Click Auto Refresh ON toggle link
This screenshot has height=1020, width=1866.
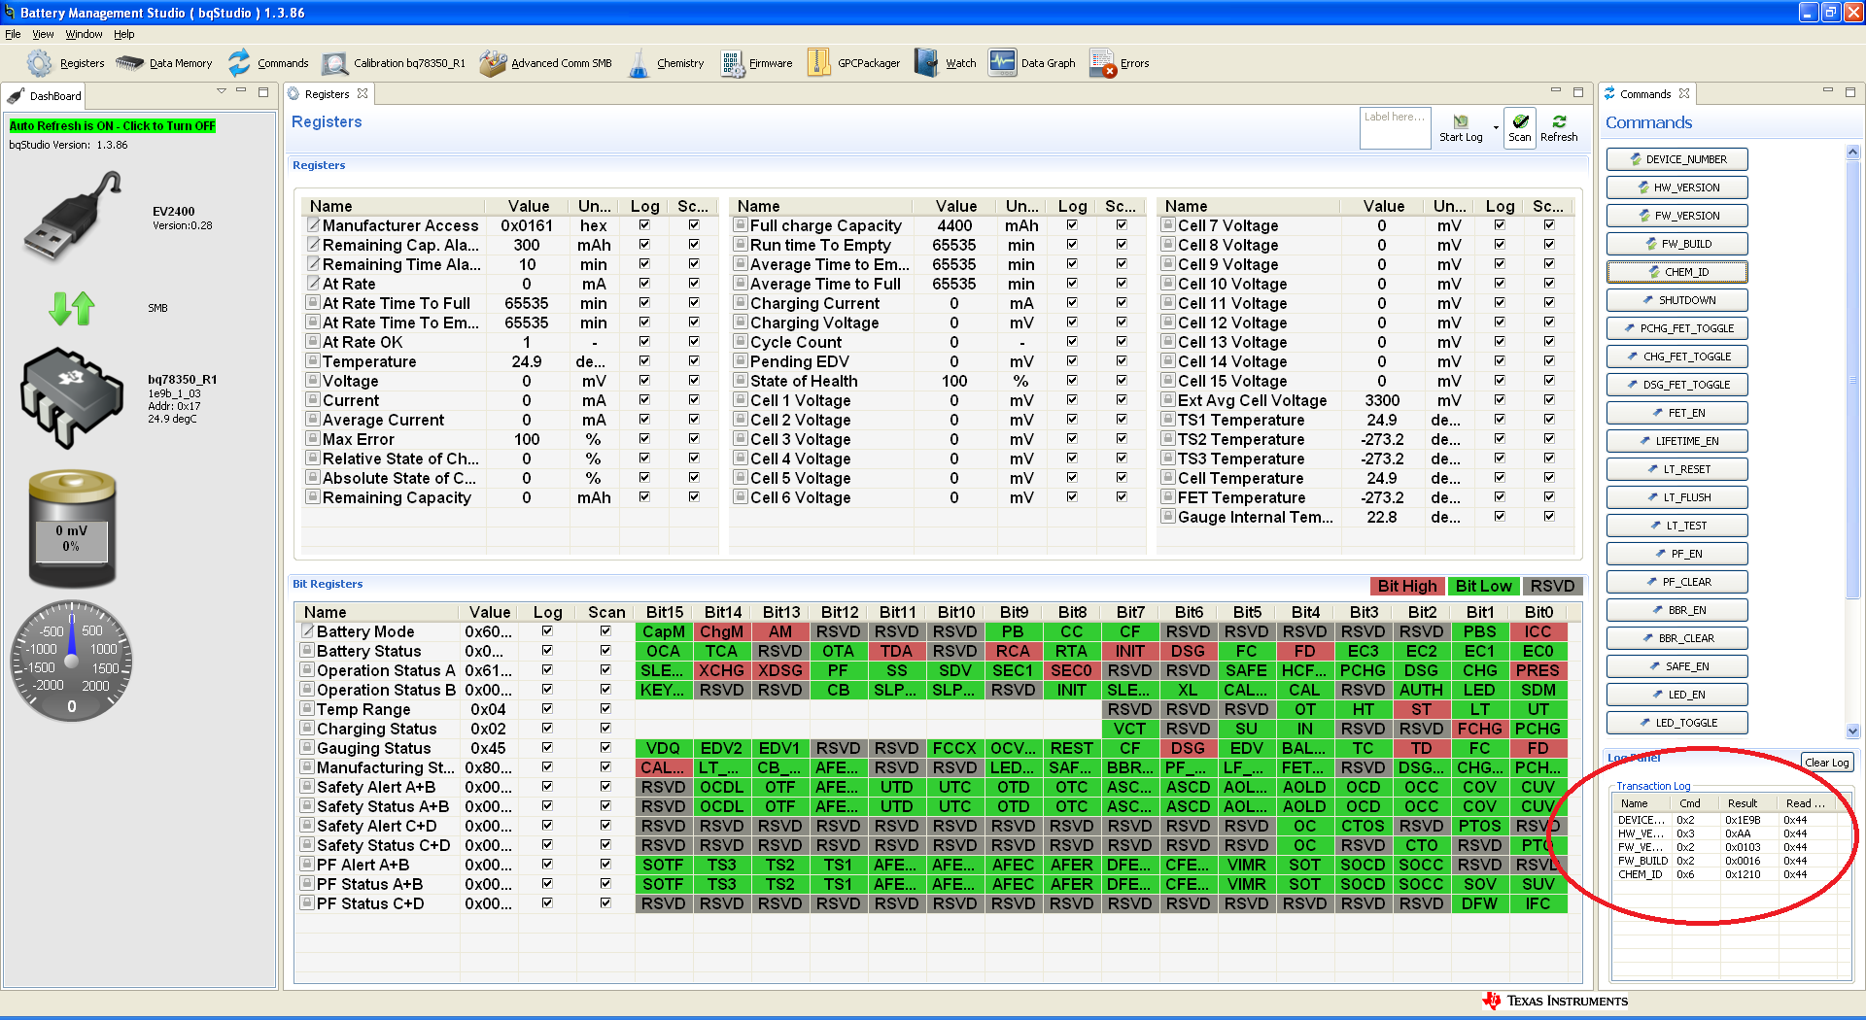click(x=113, y=126)
